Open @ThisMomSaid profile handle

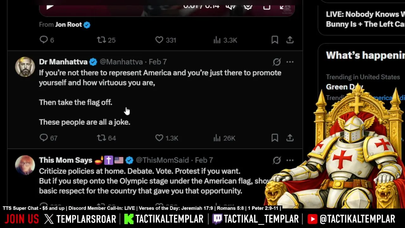click(x=162, y=160)
